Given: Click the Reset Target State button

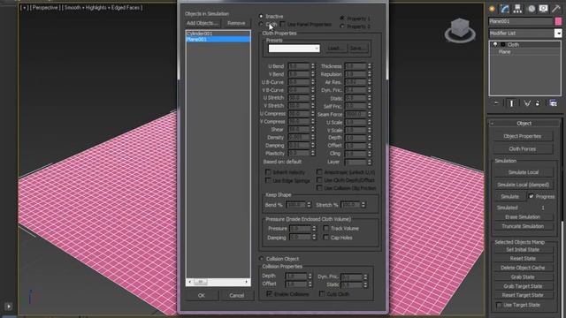Looking at the screenshot, I should point(523,295).
